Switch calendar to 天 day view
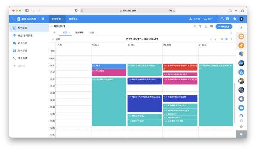The image size is (256, 150). (231, 39)
